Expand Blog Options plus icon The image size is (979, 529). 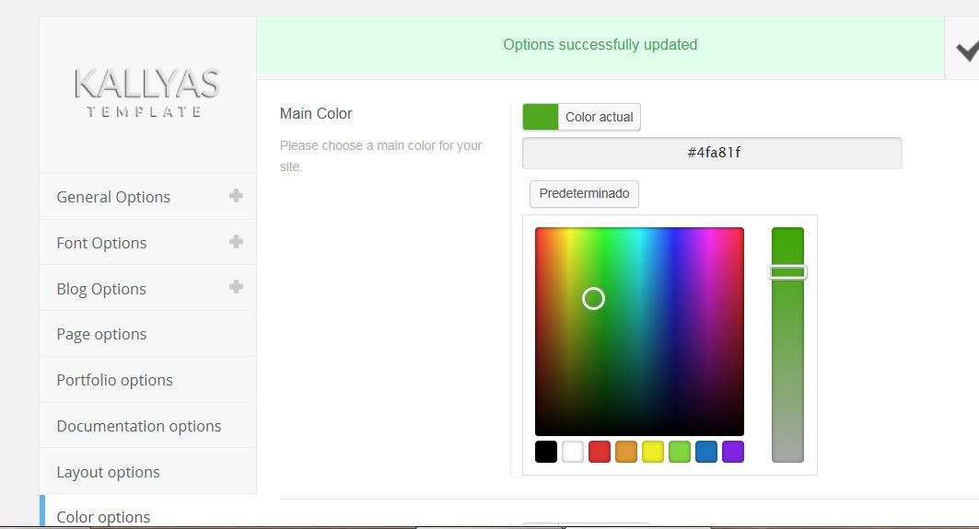tap(236, 287)
